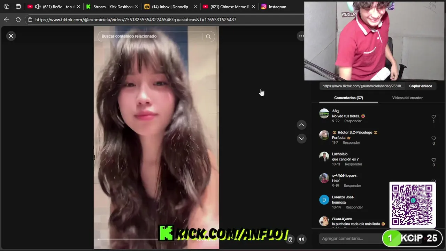
Task: Open Héctor S.C-Psicologo's avatar
Action: click(324, 135)
